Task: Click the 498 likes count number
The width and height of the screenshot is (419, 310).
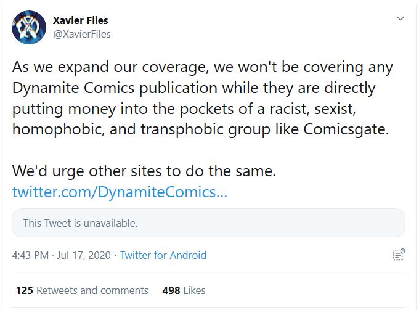Action: click(x=171, y=290)
